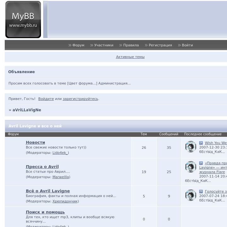Open the Голосуйте з... last post link

[x=216, y=192]
